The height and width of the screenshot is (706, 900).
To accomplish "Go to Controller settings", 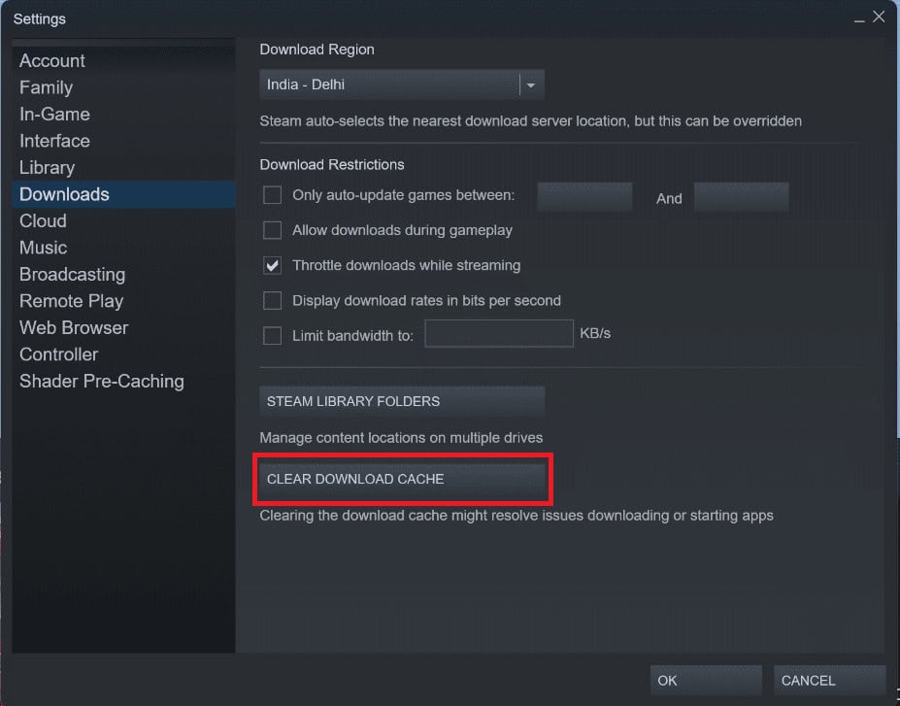I will pyautogui.click(x=123, y=354).
